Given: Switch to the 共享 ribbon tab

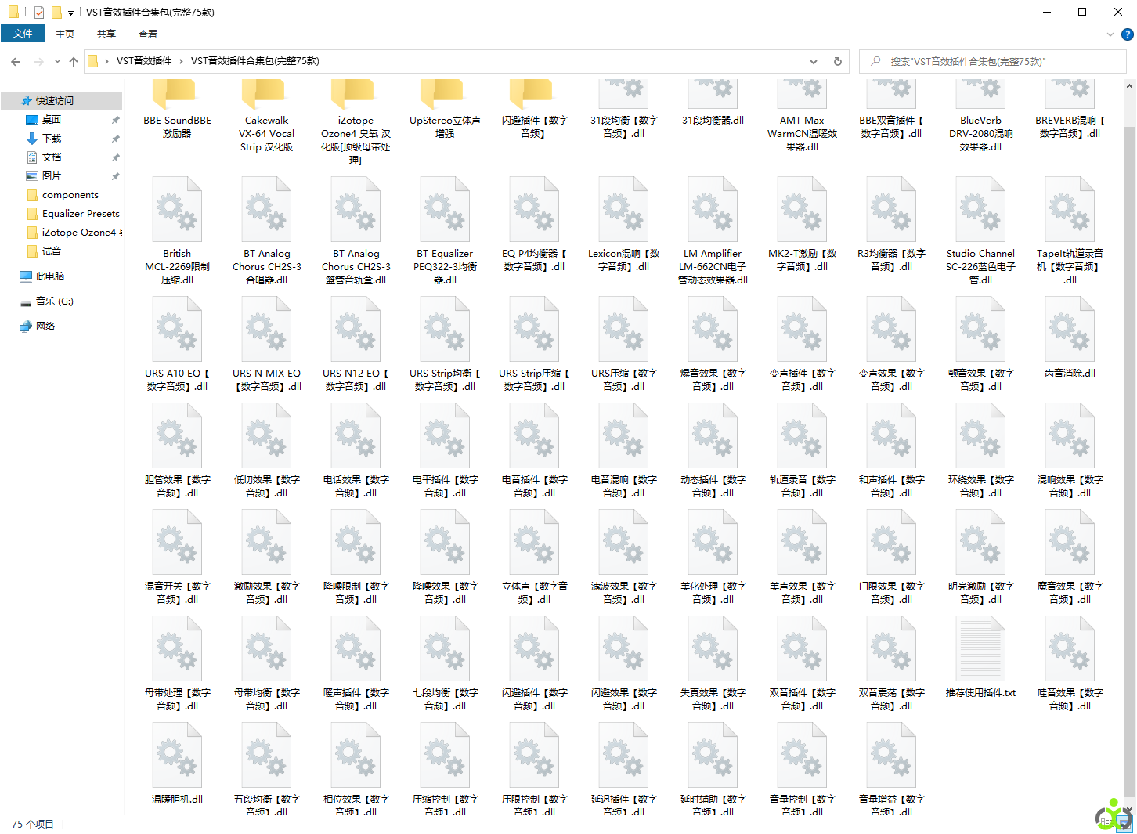Looking at the screenshot, I should 106,34.
